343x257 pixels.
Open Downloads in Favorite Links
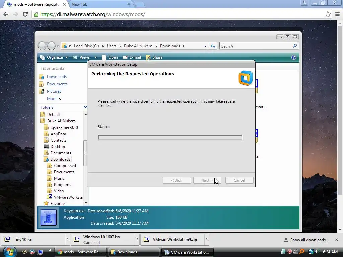(x=56, y=77)
